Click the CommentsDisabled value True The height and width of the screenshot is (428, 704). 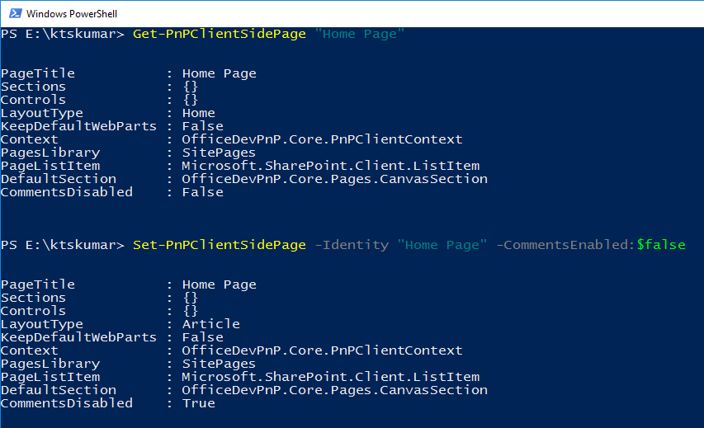pyautogui.click(x=198, y=403)
